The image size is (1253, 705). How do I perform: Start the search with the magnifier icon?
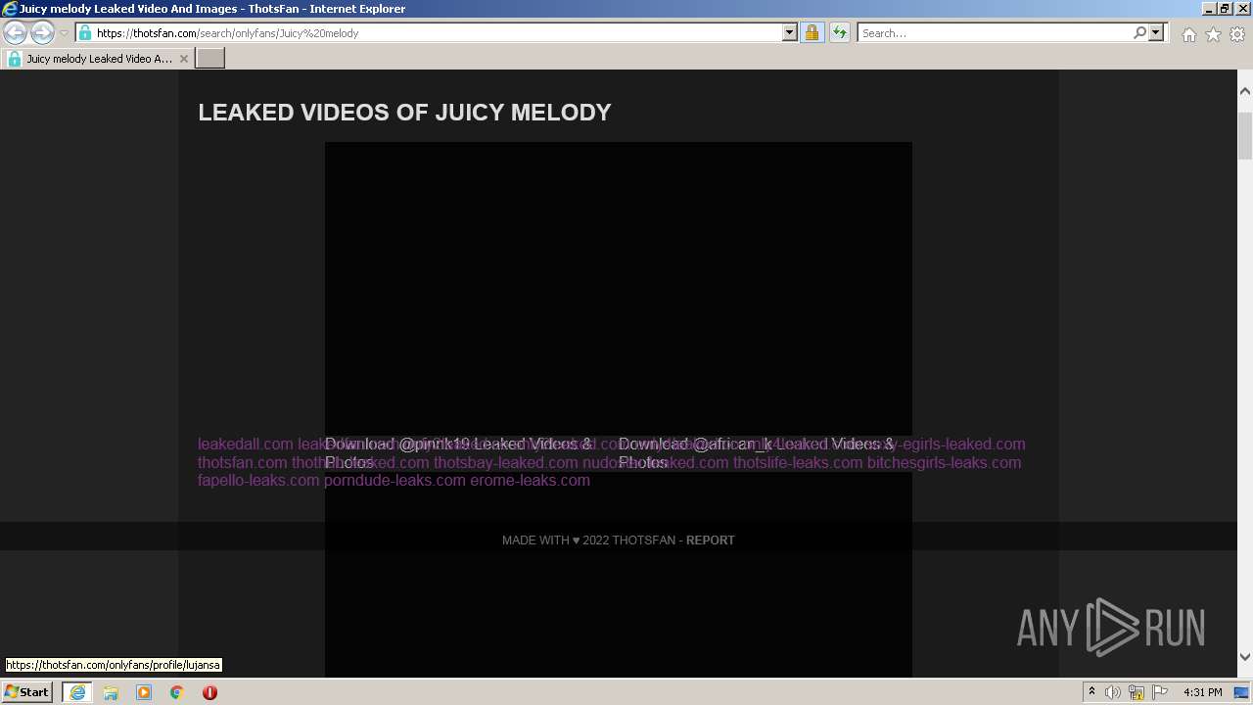1139,33
